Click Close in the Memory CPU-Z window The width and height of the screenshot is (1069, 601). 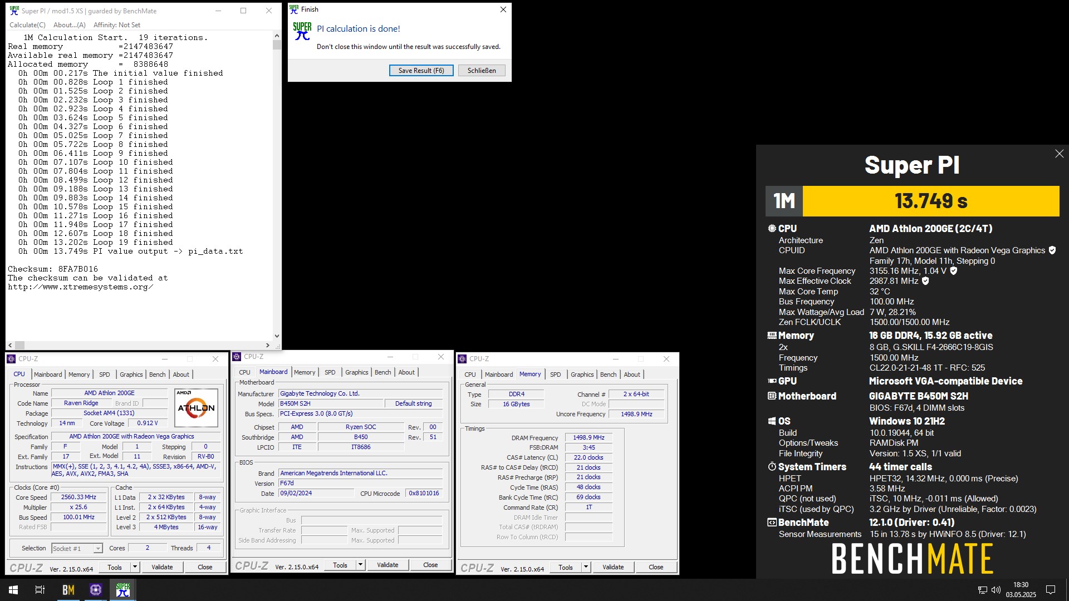(x=656, y=567)
